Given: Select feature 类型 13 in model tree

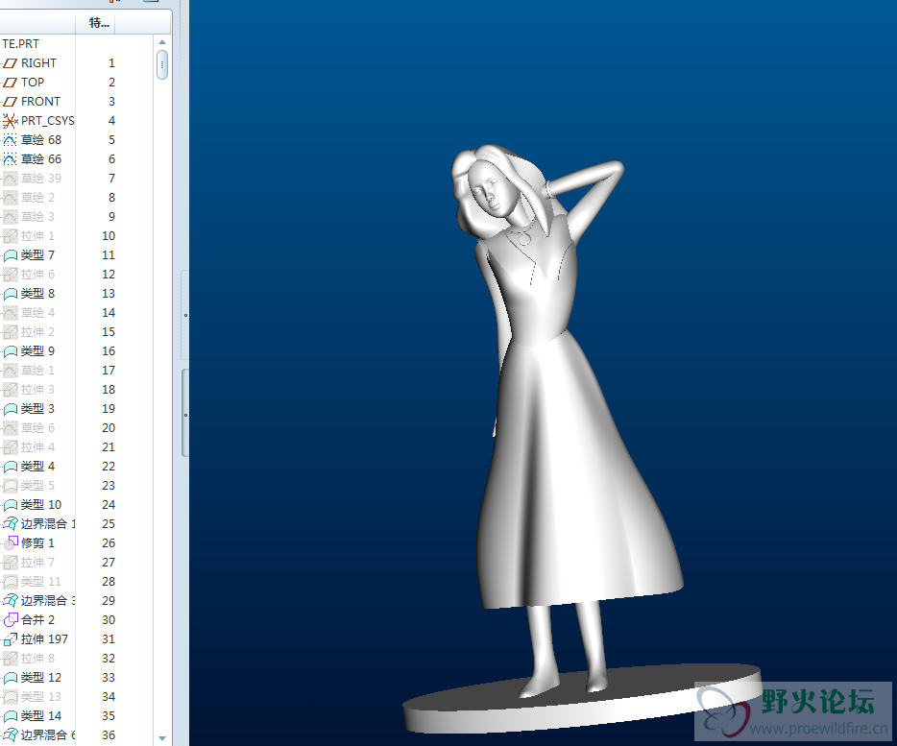Looking at the screenshot, I should pos(40,697).
